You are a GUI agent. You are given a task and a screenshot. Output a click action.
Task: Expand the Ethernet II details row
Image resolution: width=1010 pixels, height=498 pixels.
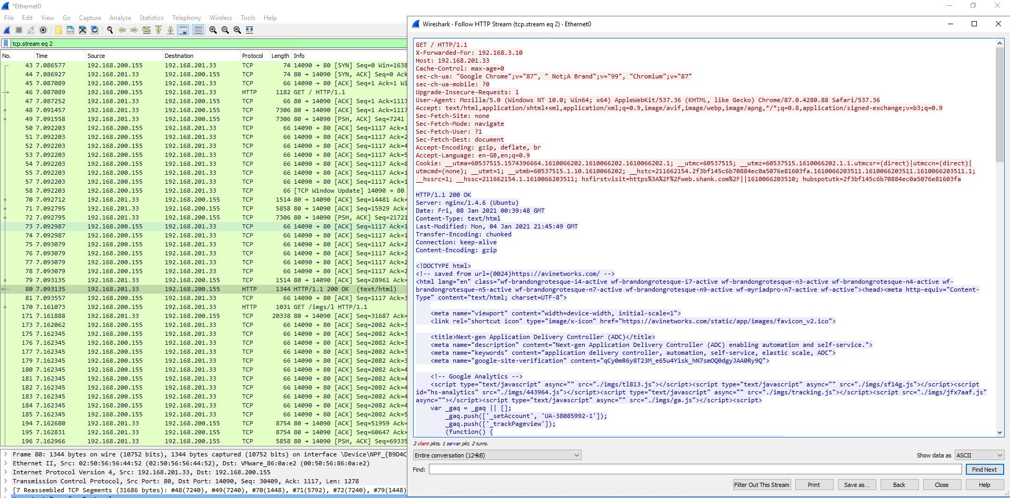6,463
